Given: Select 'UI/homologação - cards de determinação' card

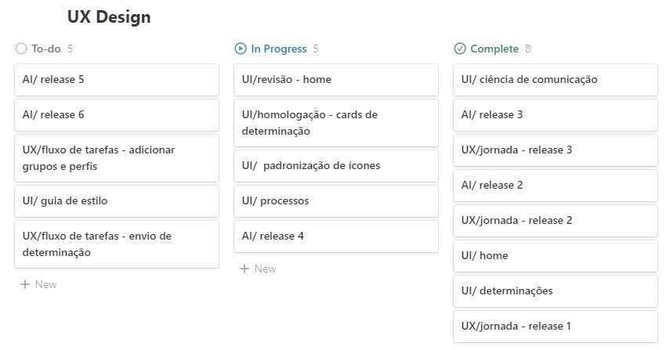Looking at the screenshot, I should point(335,123).
